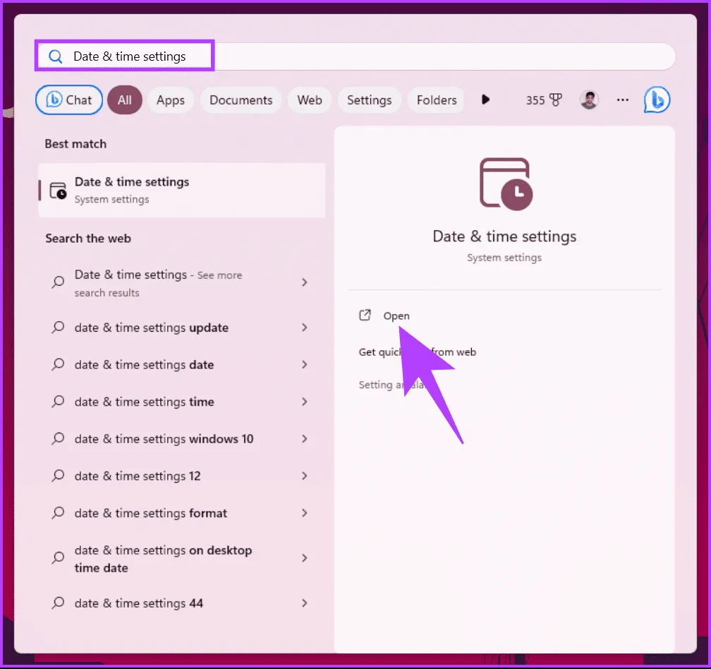The height and width of the screenshot is (669, 711).
Task: Open the user profile avatar
Action: click(589, 100)
